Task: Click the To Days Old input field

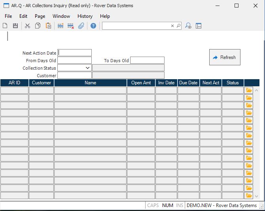Action: (147, 61)
